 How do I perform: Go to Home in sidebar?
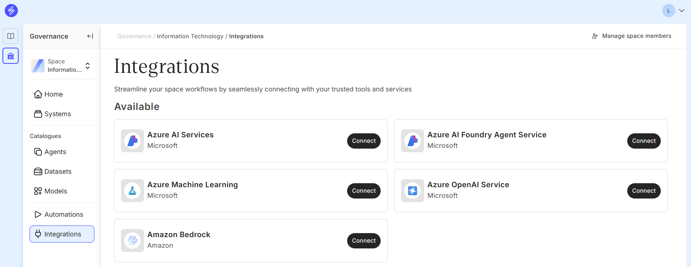coord(54,94)
